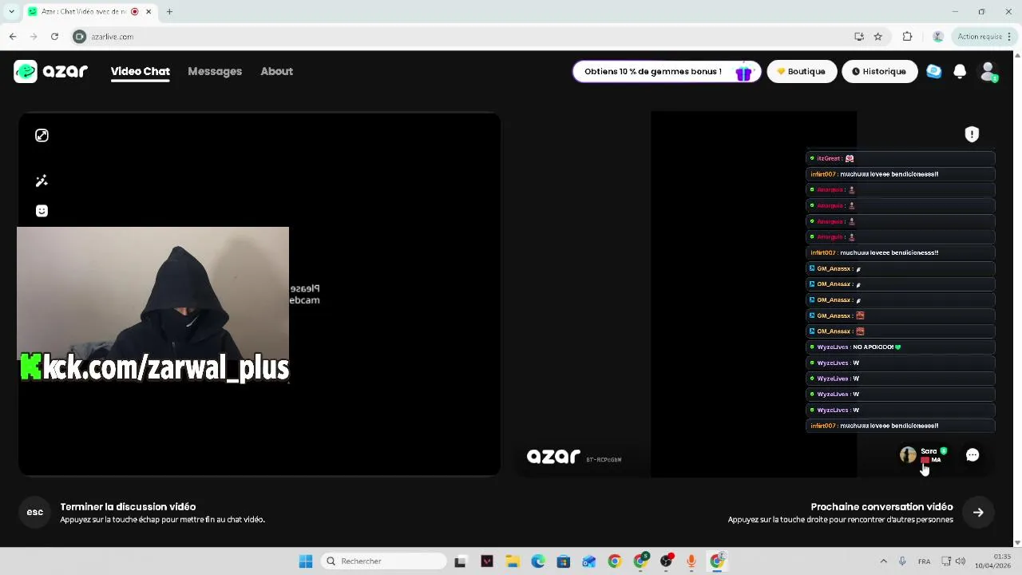1022x575 pixels.
Task: Switch to the Messages tab
Action: (x=215, y=71)
